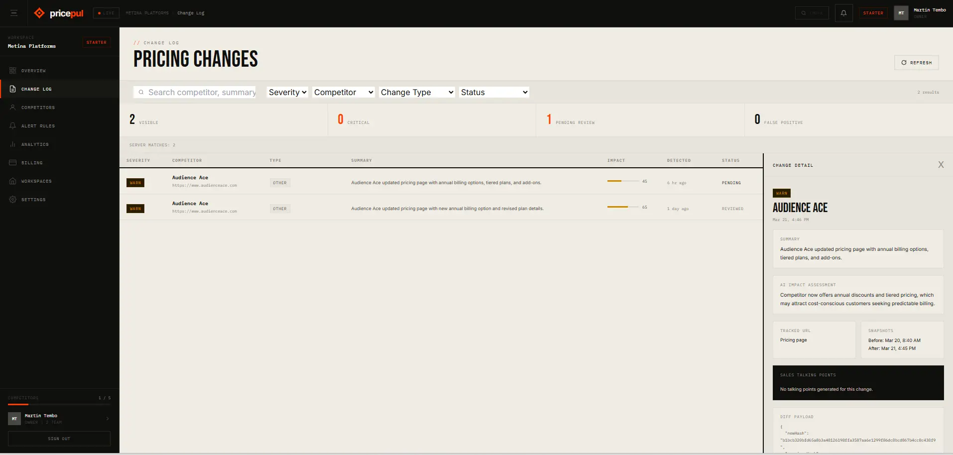The image size is (953, 455).
Task: Click the Metina Platforms workspace name in the sidebar
Action: (32, 46)
